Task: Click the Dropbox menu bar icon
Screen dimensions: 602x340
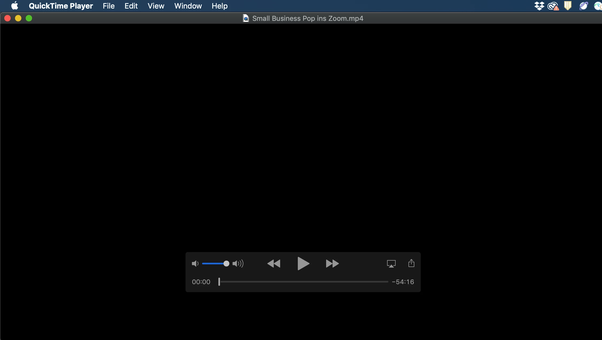Action: 539,6
